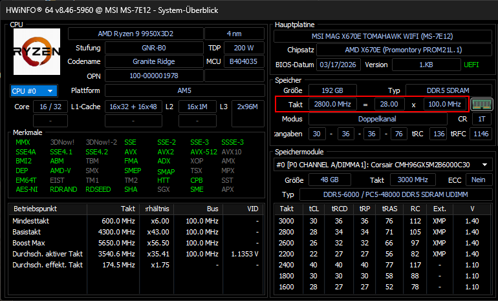Image resolution: width=498 pixels, height=301 pixels.
Task: Select the 1600 timing row
Action: 383,287
